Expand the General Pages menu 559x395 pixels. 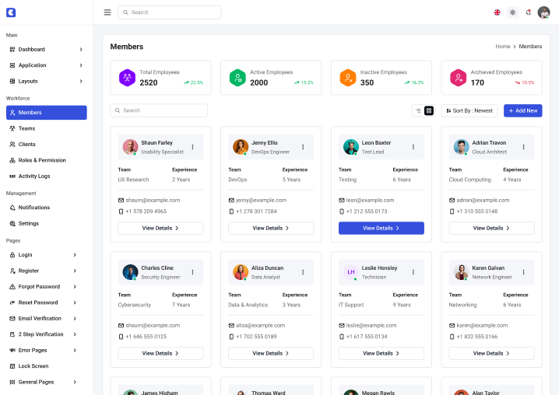(43, 382)
